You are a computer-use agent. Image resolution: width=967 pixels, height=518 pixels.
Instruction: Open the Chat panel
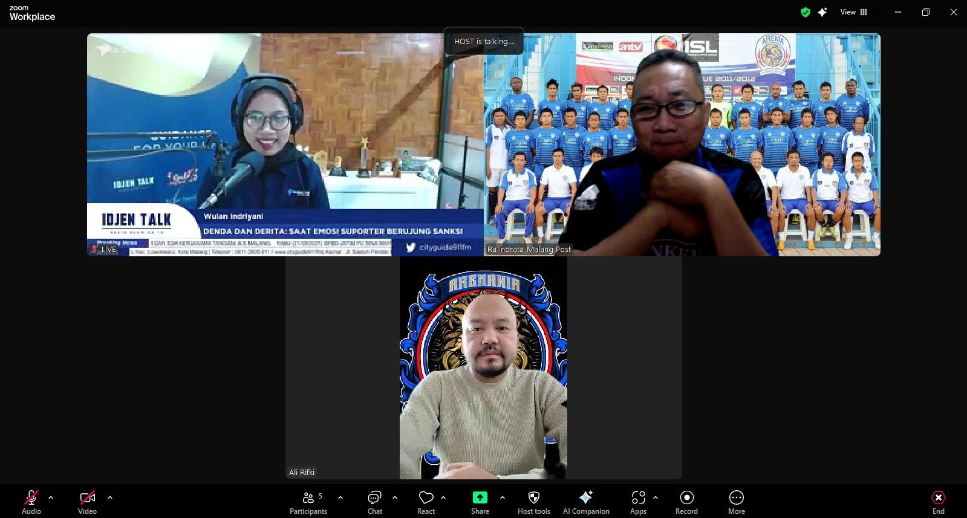375,502
